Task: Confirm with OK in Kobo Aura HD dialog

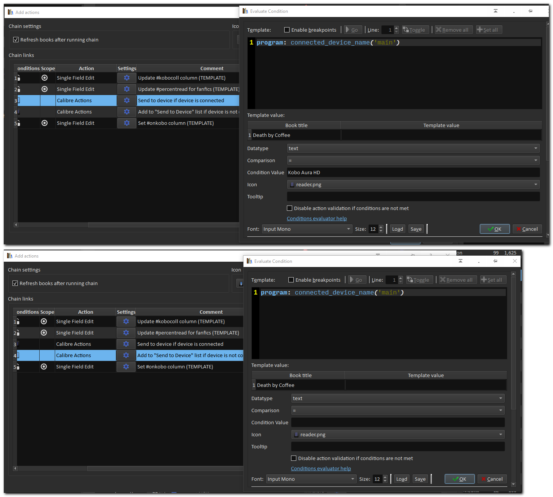Action: point(494,229)
